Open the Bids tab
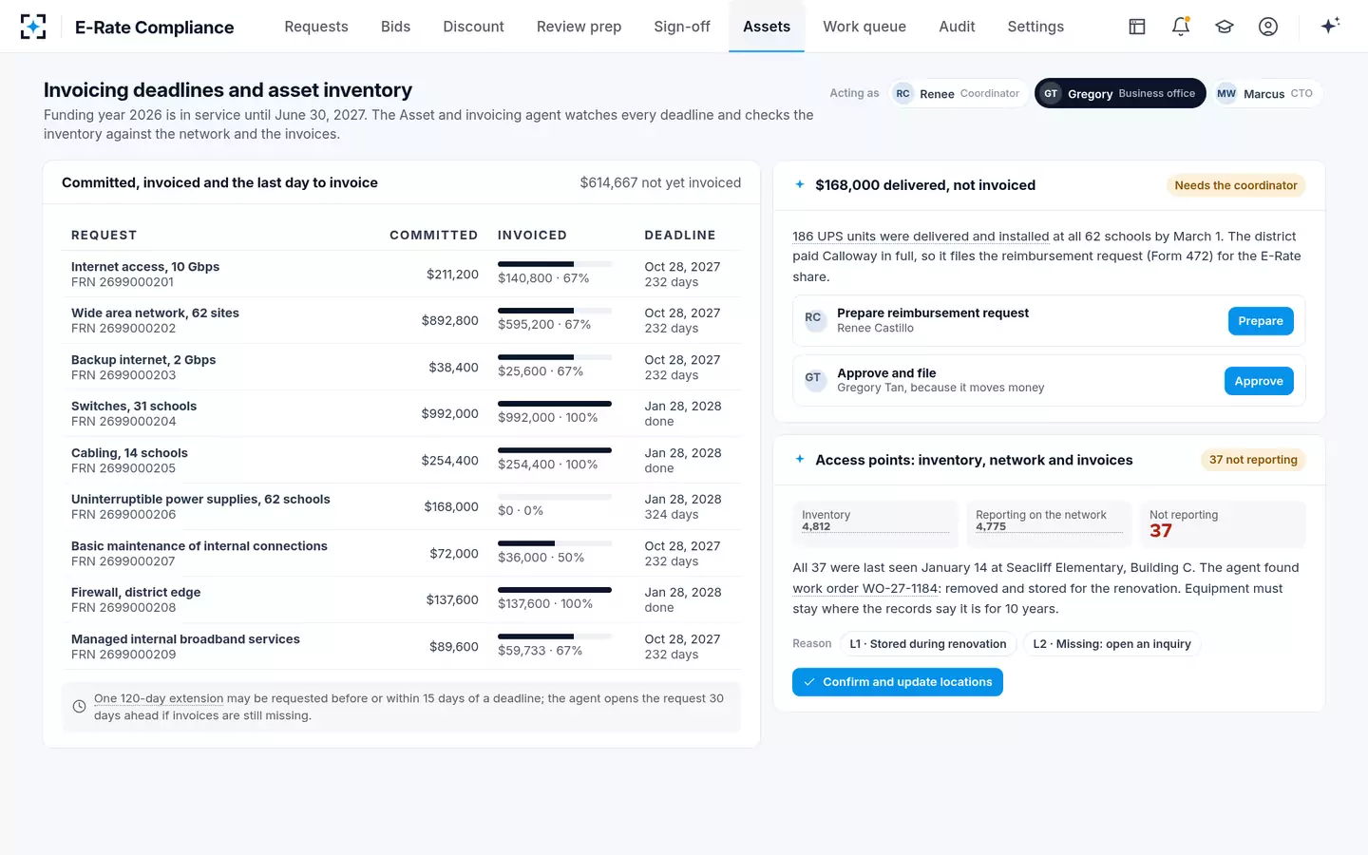 point(396,27)
